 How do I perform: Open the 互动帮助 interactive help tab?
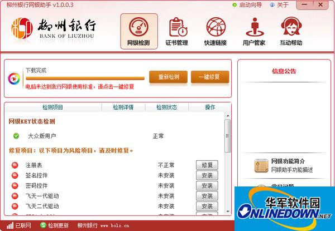click(291, 31)
